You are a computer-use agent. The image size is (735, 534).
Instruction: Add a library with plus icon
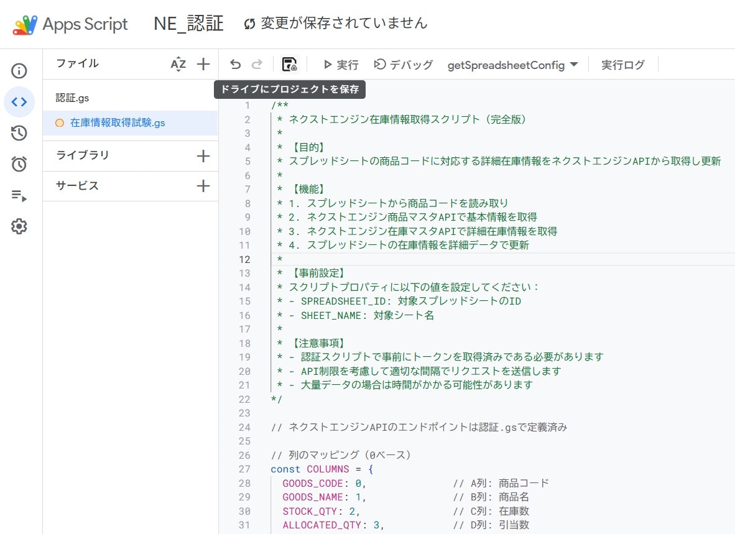(x=203, y=156)
